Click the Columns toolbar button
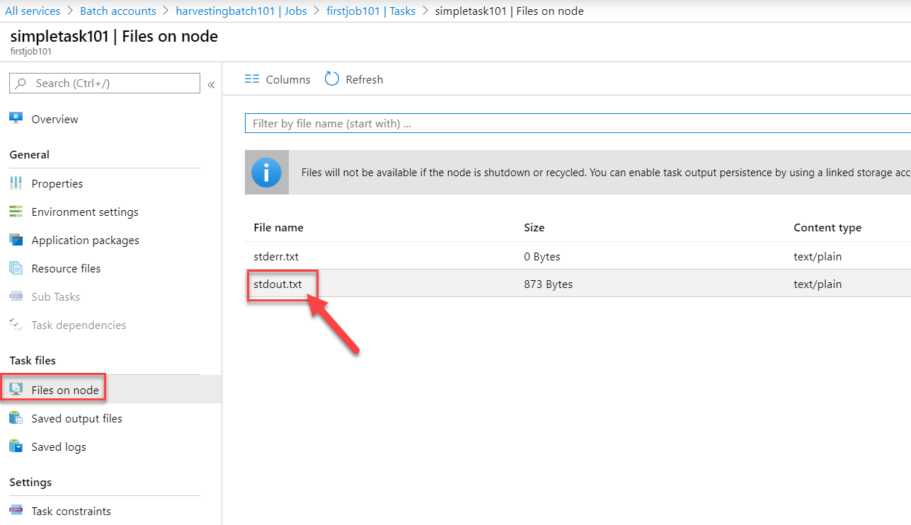The height and width of the screenshot is (525, 911). 277,79
